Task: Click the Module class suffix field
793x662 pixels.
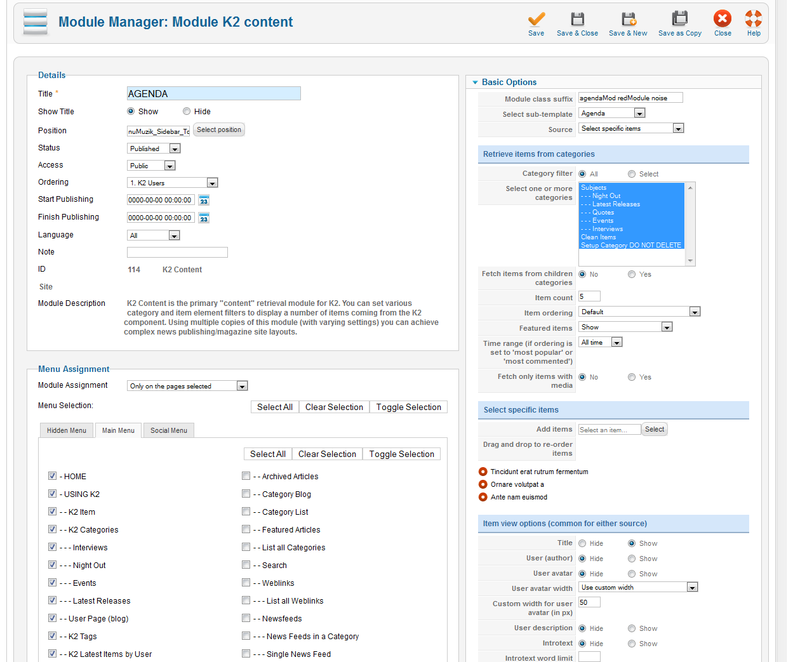Action: (x=630, y=98)
